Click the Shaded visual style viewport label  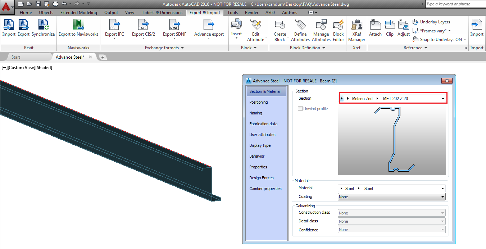click(x=43, y=68)
